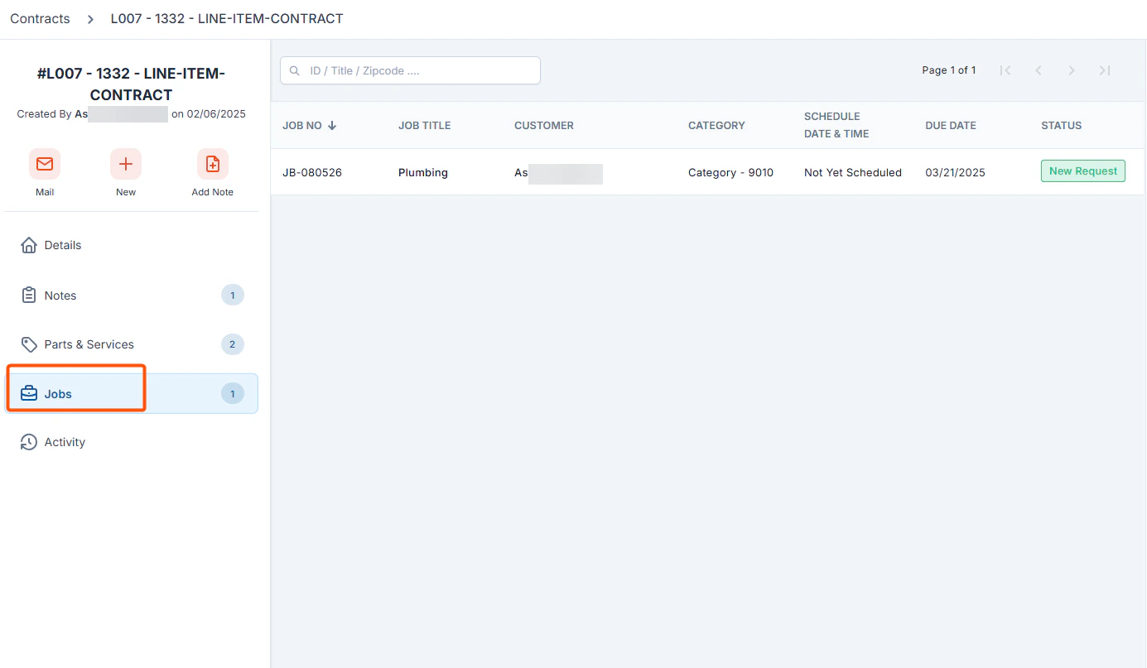Click the STATUS column header
This screenshot has height=668, width=1147.
[1062, 126]
